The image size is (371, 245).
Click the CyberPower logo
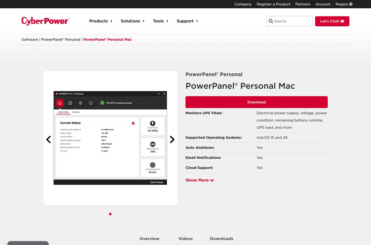click(45, 21)
